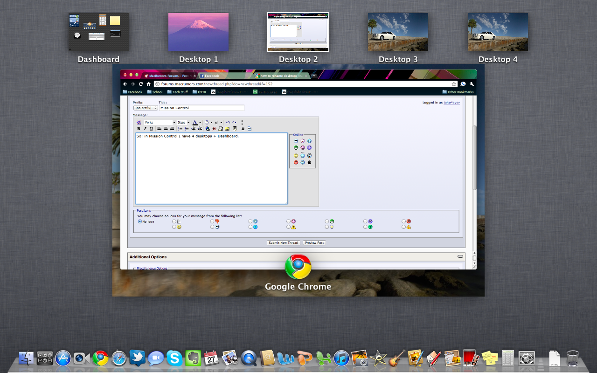597x373 pixels.
Task: Open iTunes from the dock
Action: tap(342, 358)
